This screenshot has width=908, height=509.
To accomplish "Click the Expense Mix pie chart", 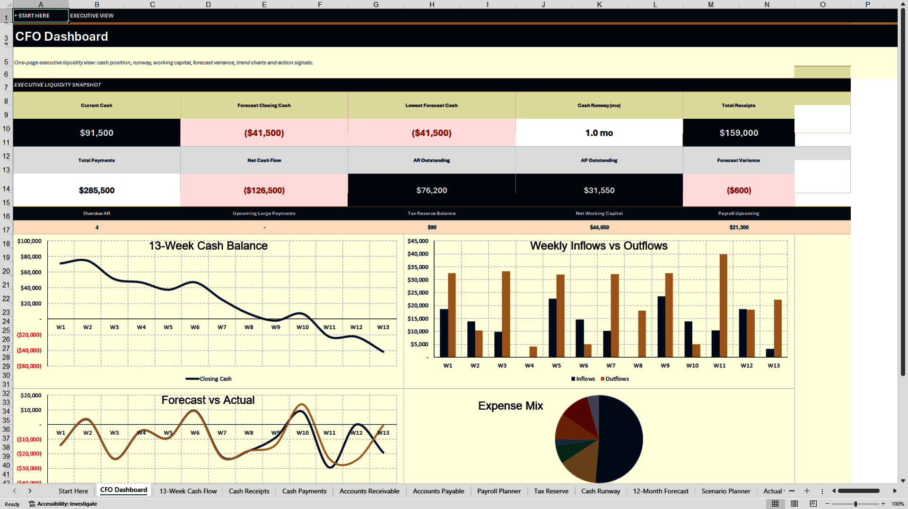I will 599,439.
